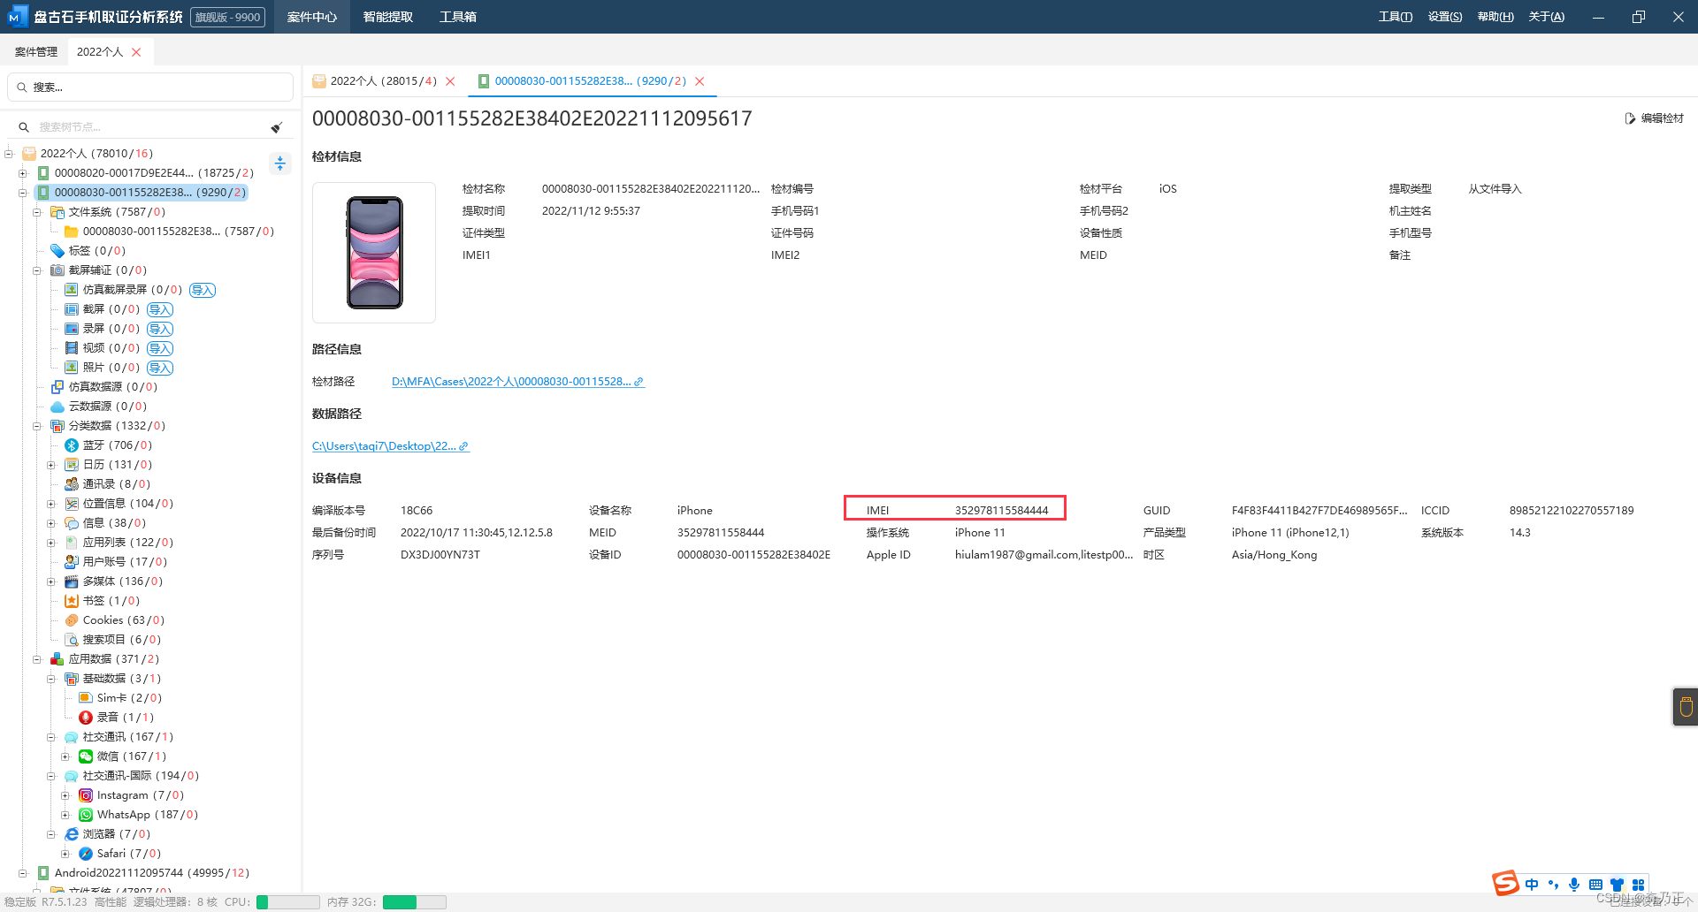Switch to the 案件管理 tab

[36, 52]
